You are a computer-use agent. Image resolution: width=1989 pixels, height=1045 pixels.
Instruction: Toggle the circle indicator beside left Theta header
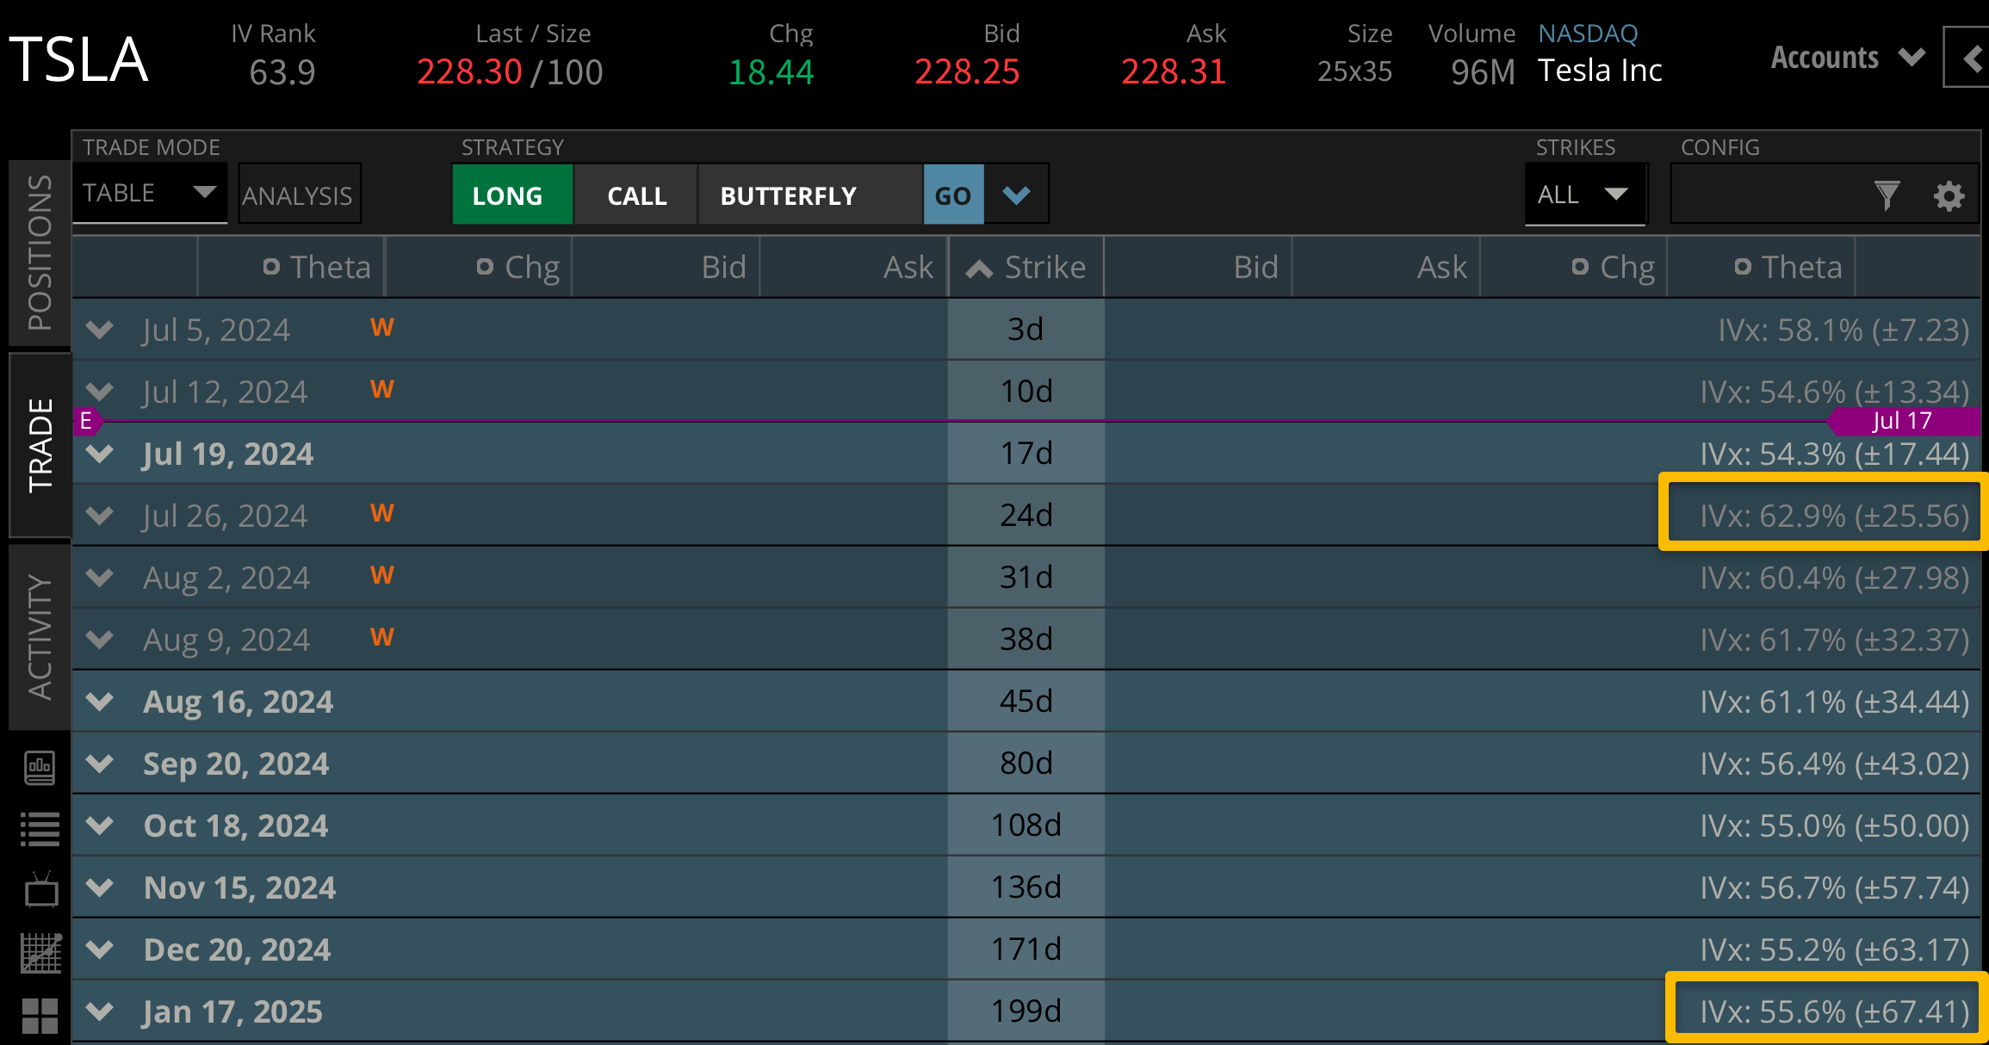271,267
